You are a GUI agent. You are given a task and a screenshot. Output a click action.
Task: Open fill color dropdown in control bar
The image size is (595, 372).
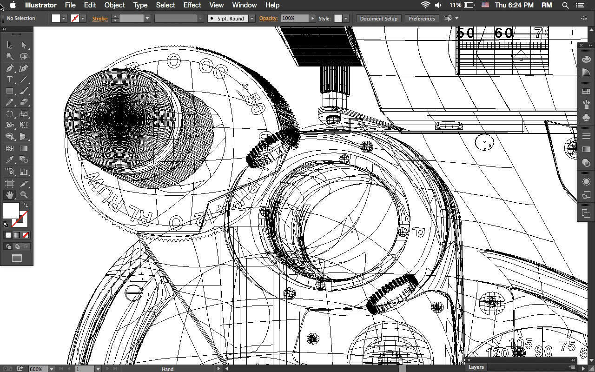64,19
